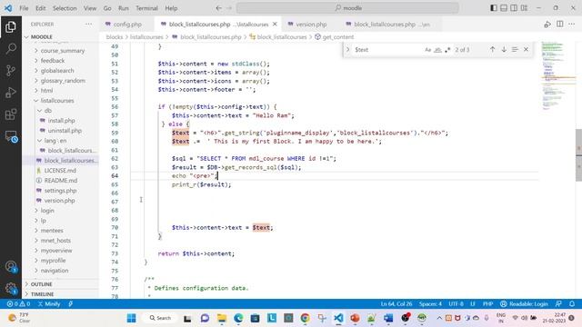The image size is (582, 327).
Task: Close the find widget
Action: (526, 49)
